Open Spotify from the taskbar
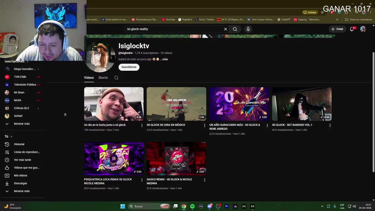375x211 pixels. (x=192, y=206)
